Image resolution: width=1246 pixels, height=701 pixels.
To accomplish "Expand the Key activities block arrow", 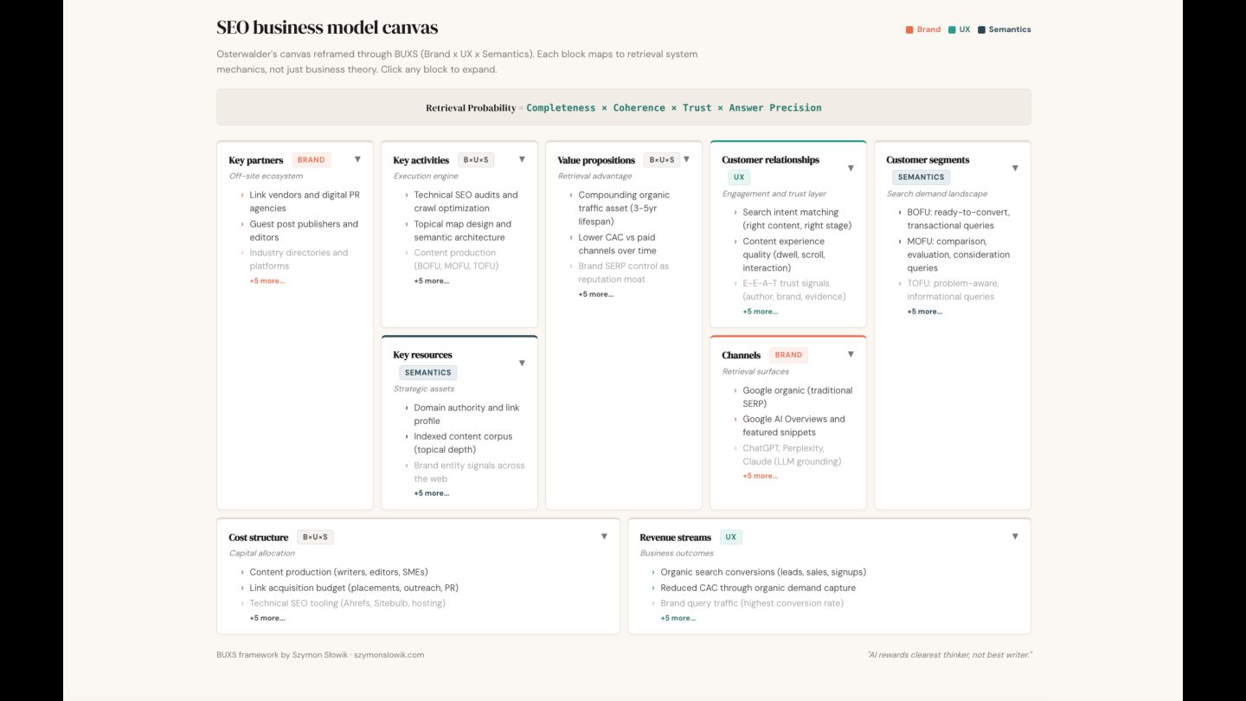I will pyautogui.click(x=522, y=159).
